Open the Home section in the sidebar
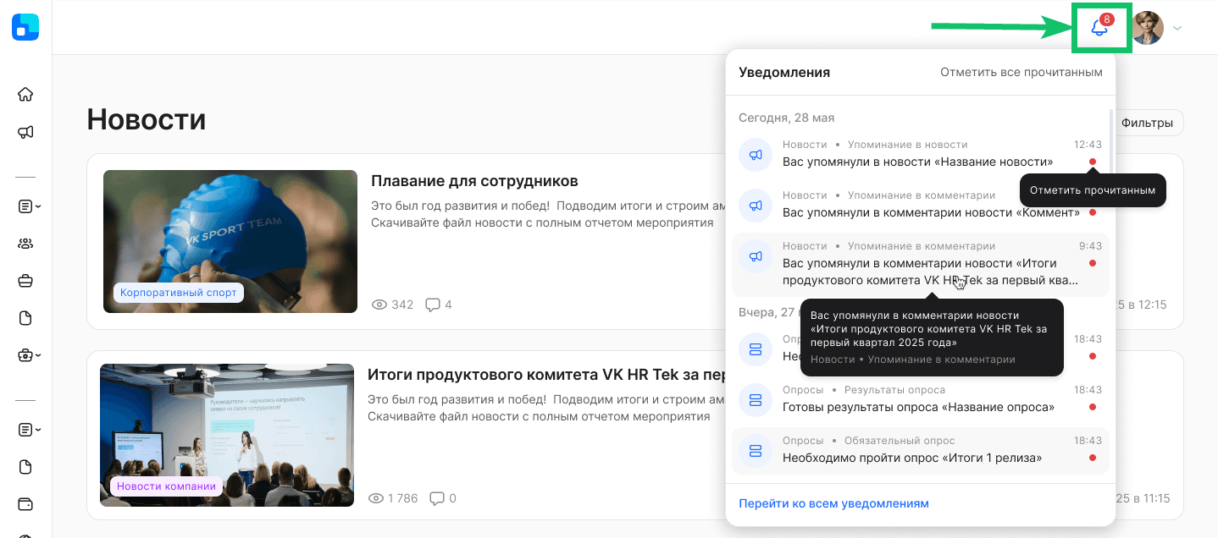 25,94
